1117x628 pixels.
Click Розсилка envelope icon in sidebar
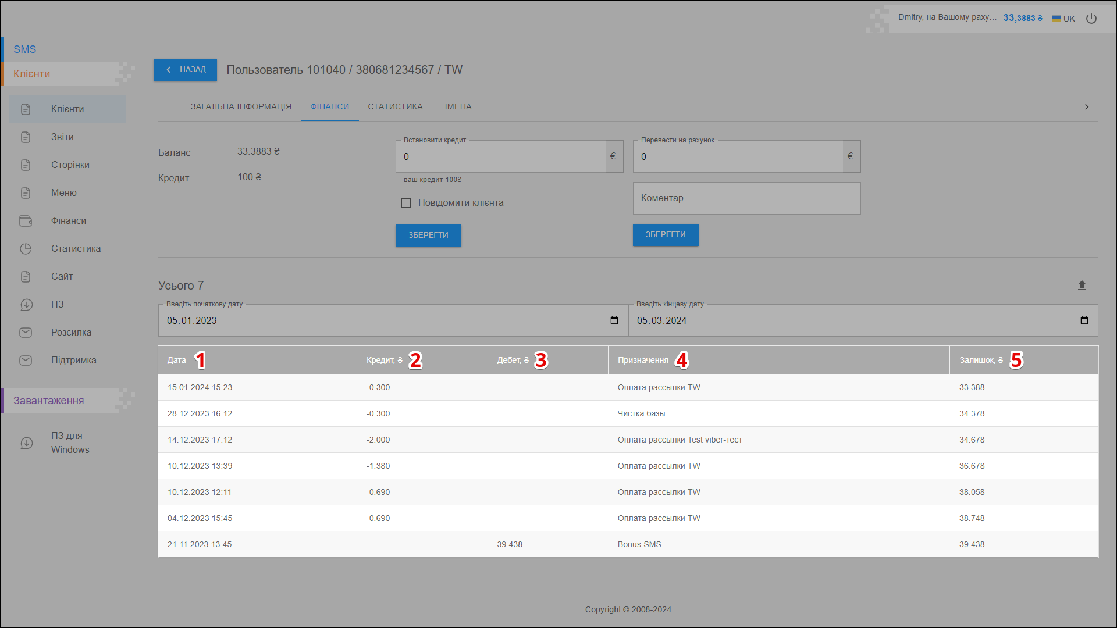[26, 333]
